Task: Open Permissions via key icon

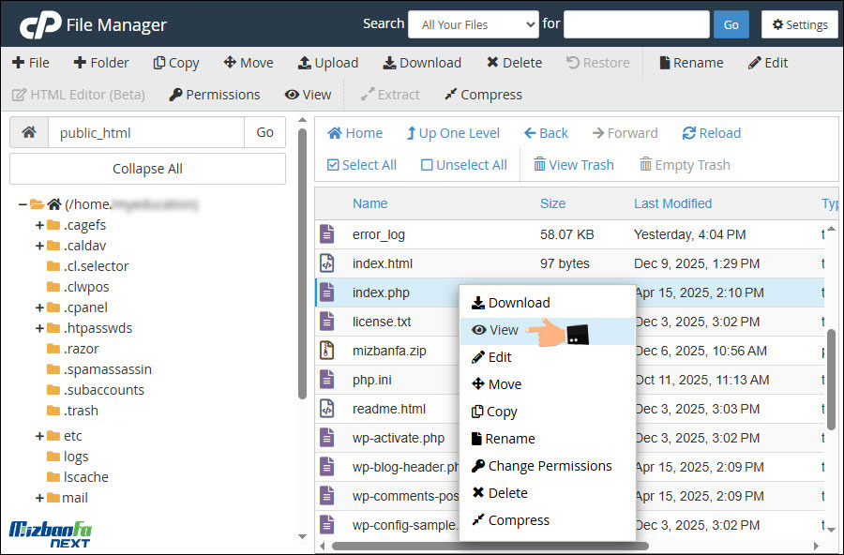Action: [x=175, y=95]
